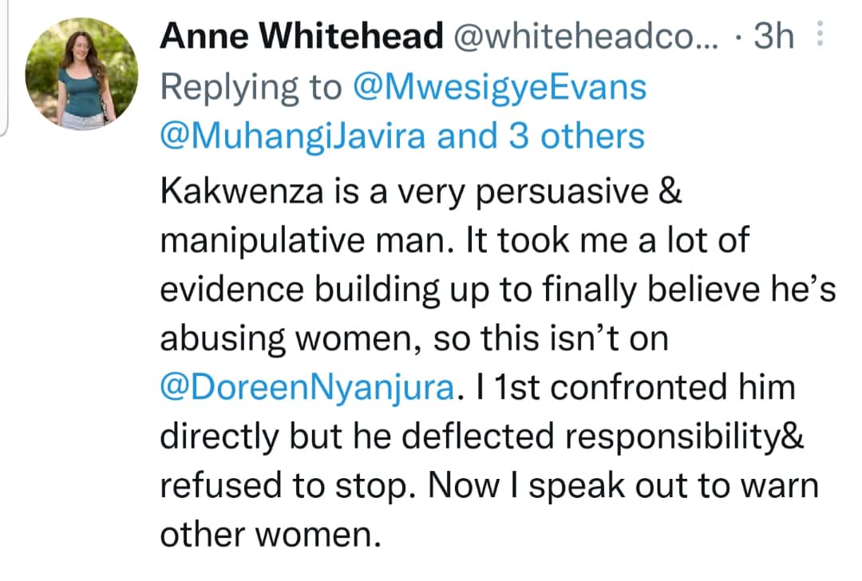Open the first mentioned user @MwesigyeEvans
862x581 pixels.
(504, 86)
